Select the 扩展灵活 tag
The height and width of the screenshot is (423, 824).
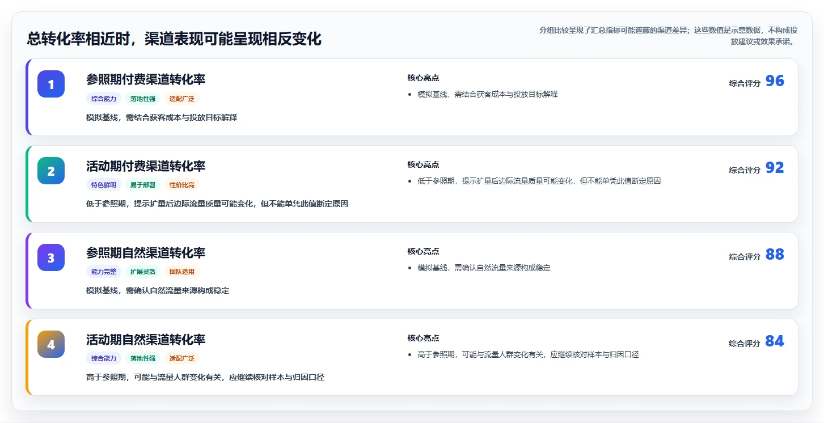coord(143,272)
